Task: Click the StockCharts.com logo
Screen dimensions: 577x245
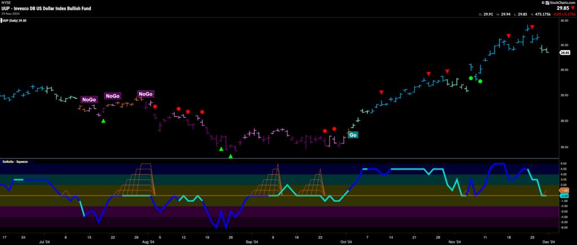Action: point(560,3)
